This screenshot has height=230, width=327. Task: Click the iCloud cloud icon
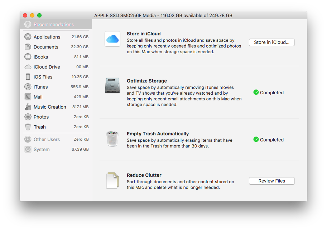tap(112, 39)
